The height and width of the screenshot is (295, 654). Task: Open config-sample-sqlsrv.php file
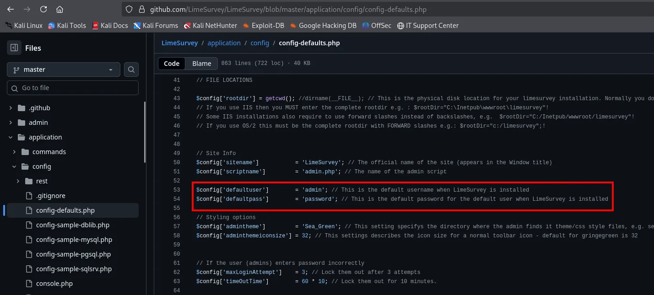(x=74, y=269)
